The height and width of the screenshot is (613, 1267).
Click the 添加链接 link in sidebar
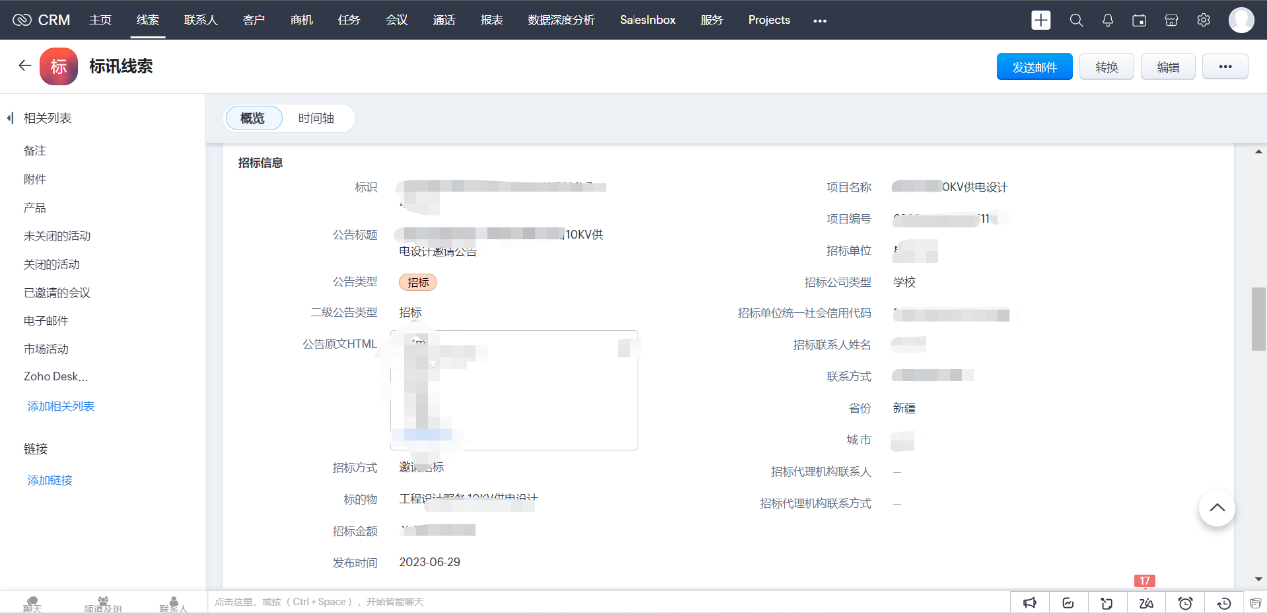50,480
